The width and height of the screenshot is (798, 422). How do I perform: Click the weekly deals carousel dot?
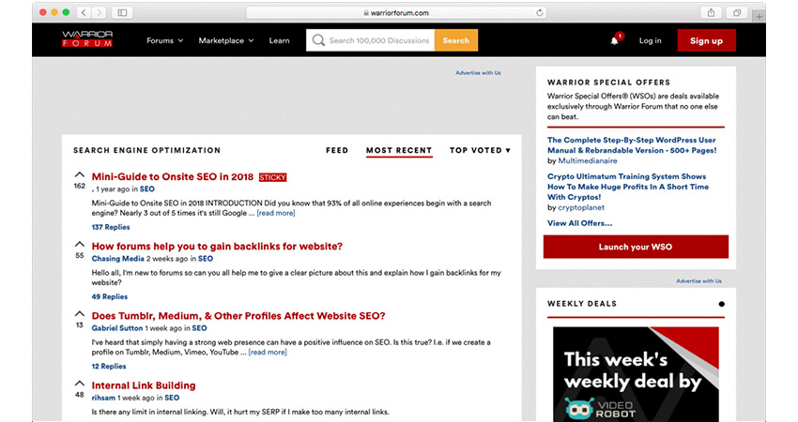[721, 304]
